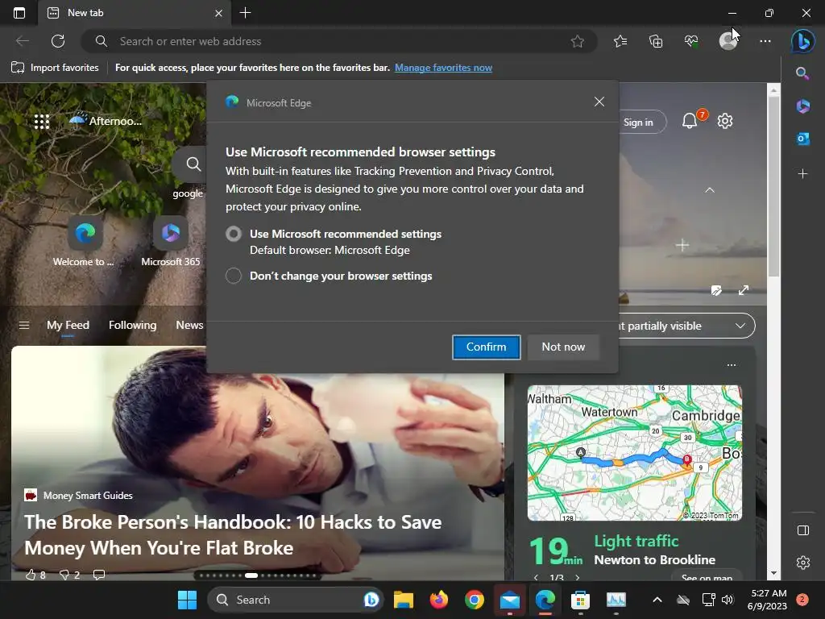Open the tab actions menu icon
Viewport: 825px width, 619px height.
[19, 13]
